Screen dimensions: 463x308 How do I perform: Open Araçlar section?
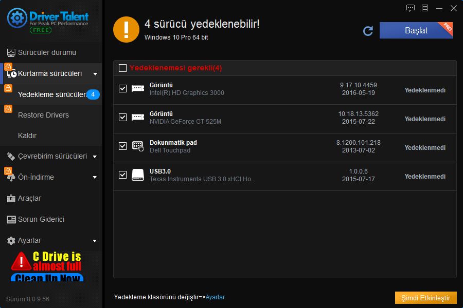point(51,198)
